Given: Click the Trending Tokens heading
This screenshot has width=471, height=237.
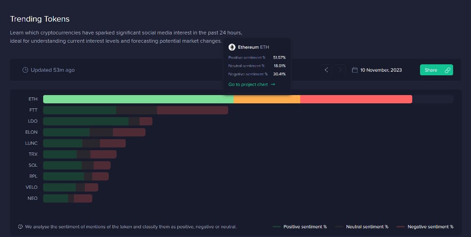Looking at the screenshot, I should coord(39,19).
